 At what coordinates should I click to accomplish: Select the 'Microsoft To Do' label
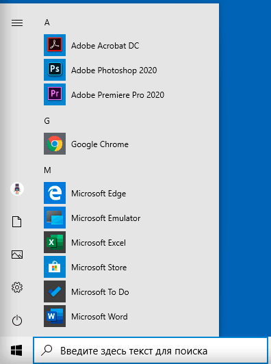(100, 291)
